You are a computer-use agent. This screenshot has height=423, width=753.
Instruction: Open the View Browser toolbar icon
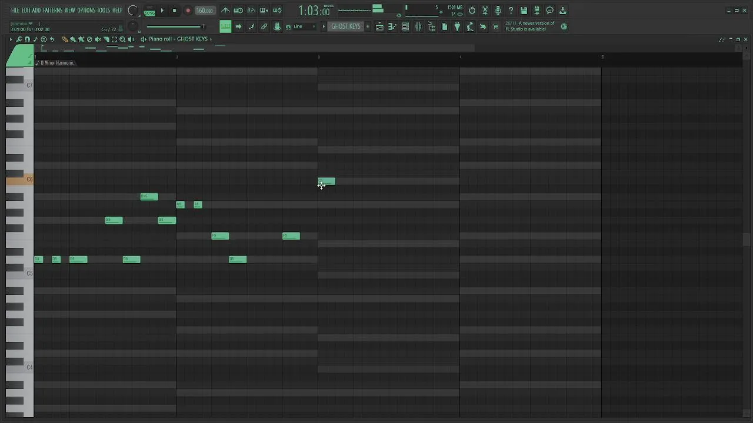(431, 26)
